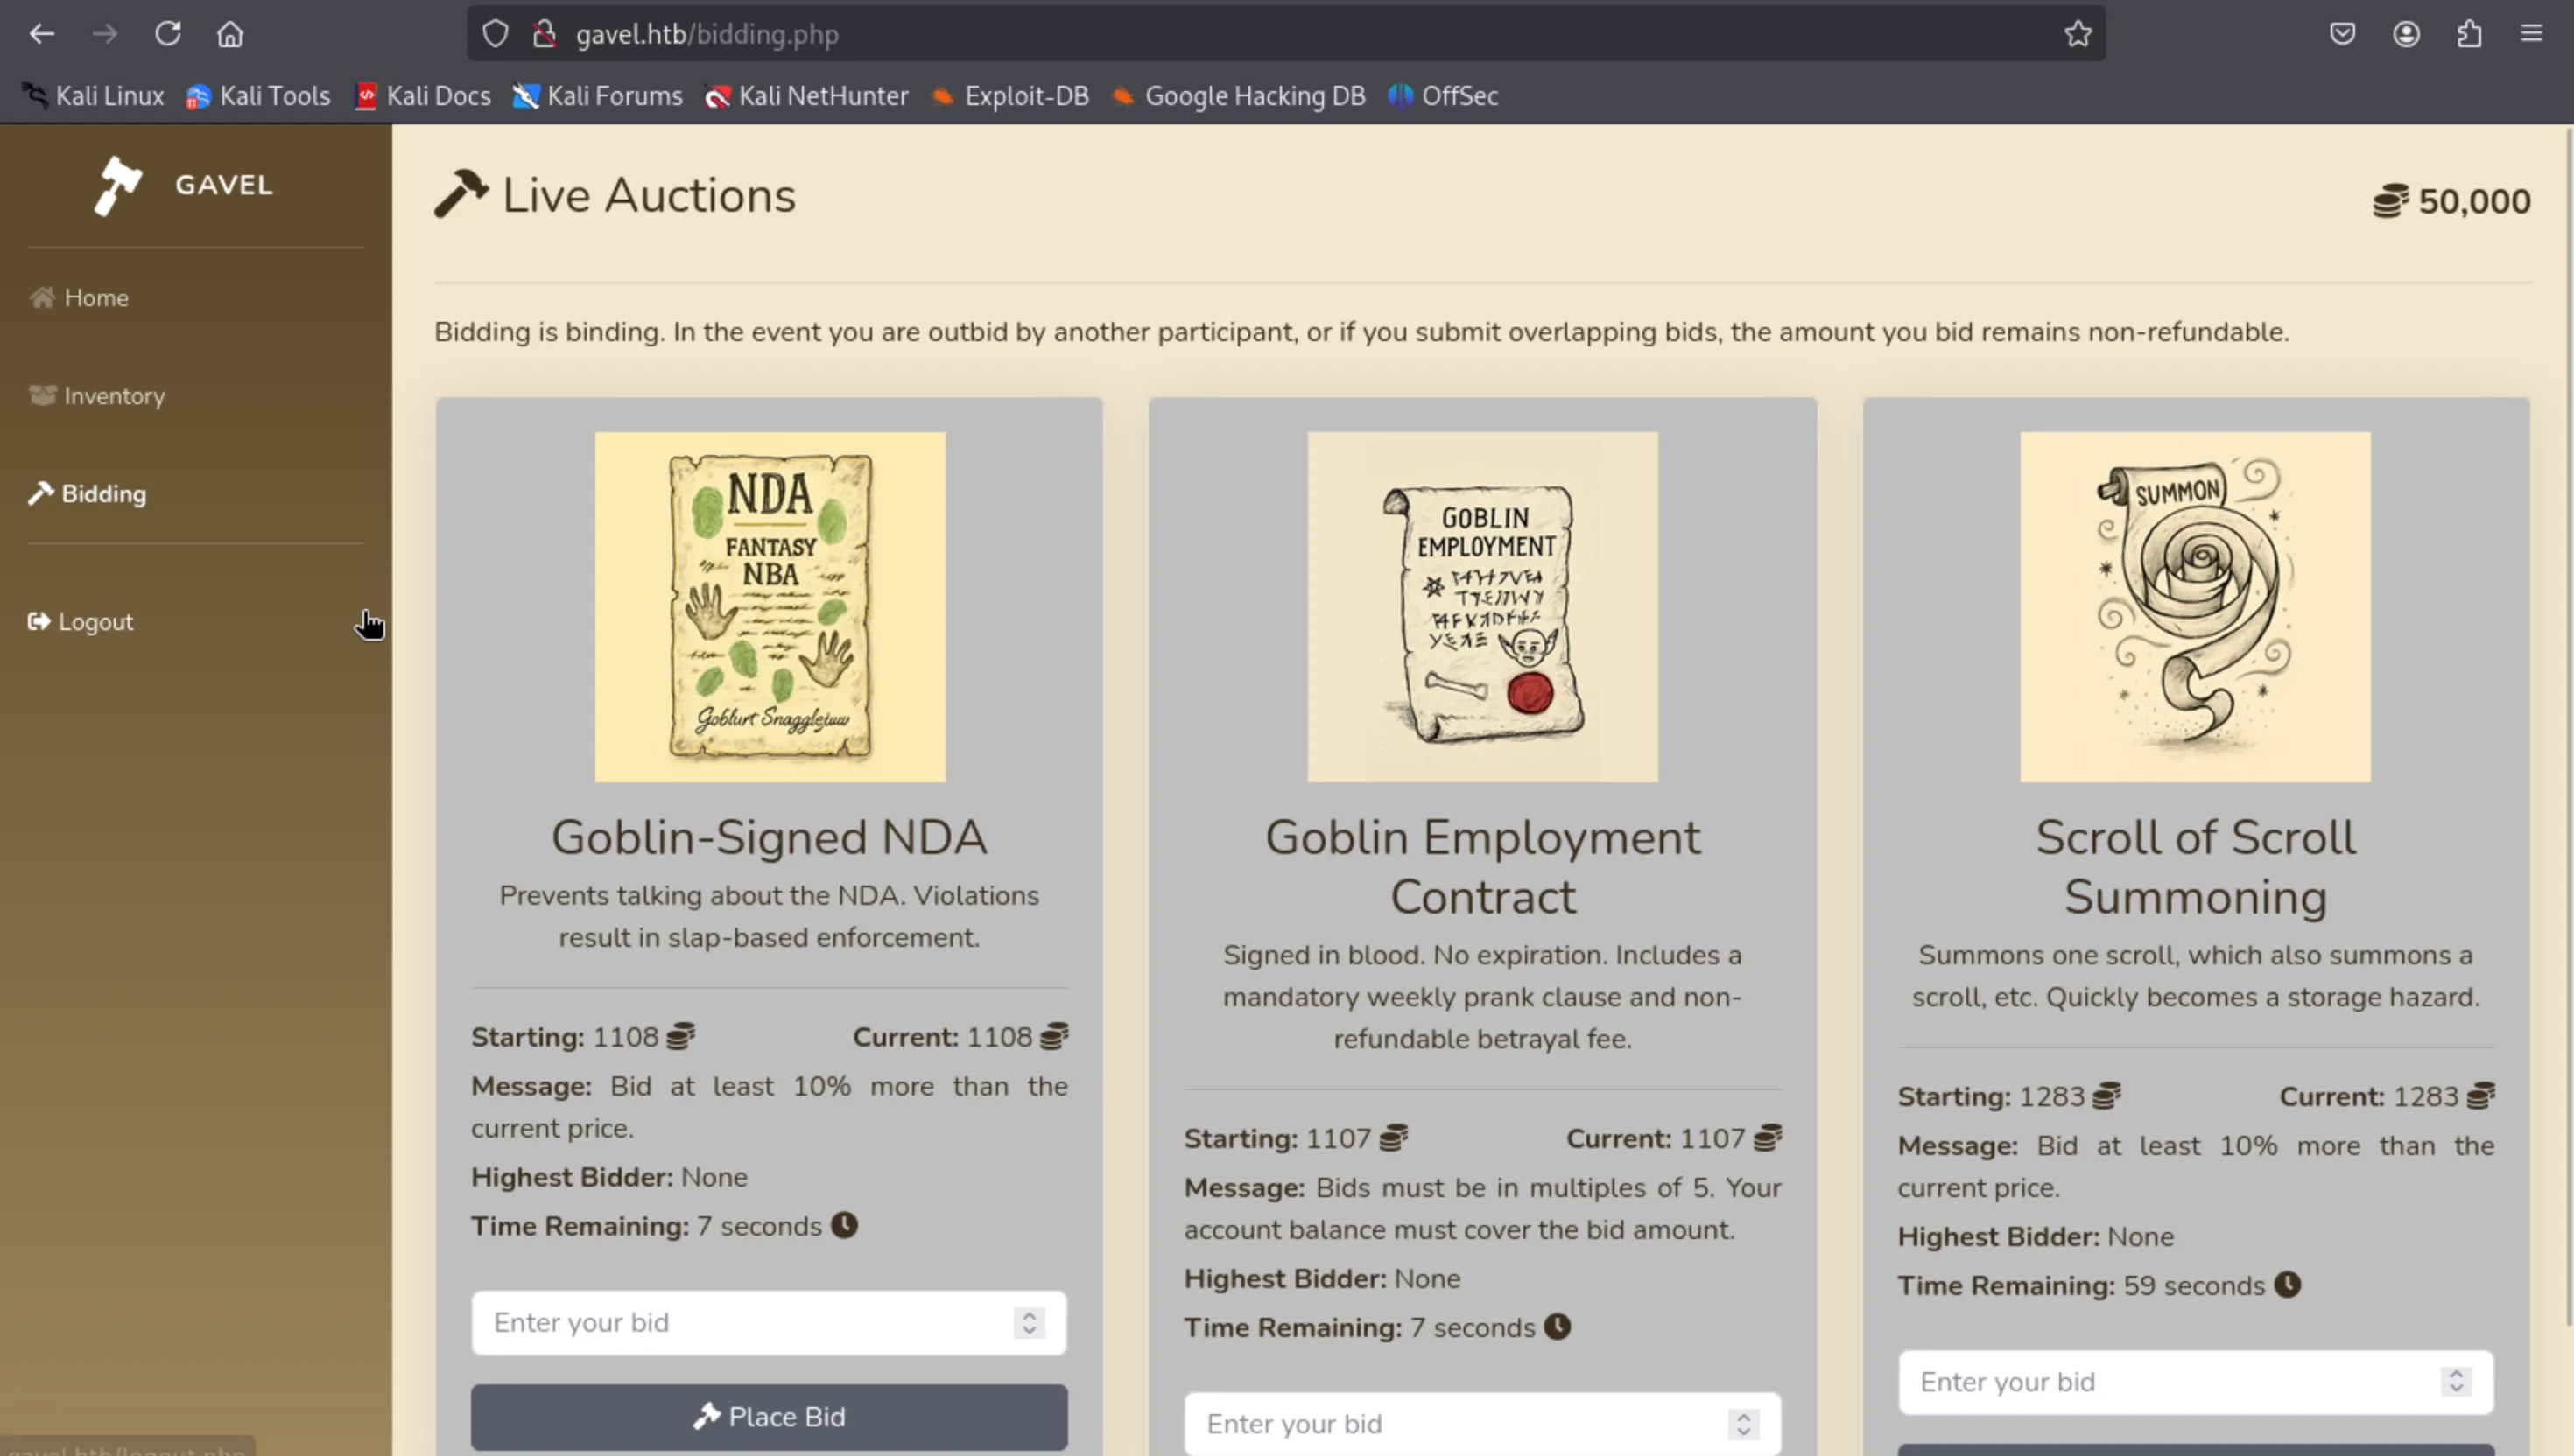Click the browser home icon
2574x1456 pixels.
tap(230, 34)
